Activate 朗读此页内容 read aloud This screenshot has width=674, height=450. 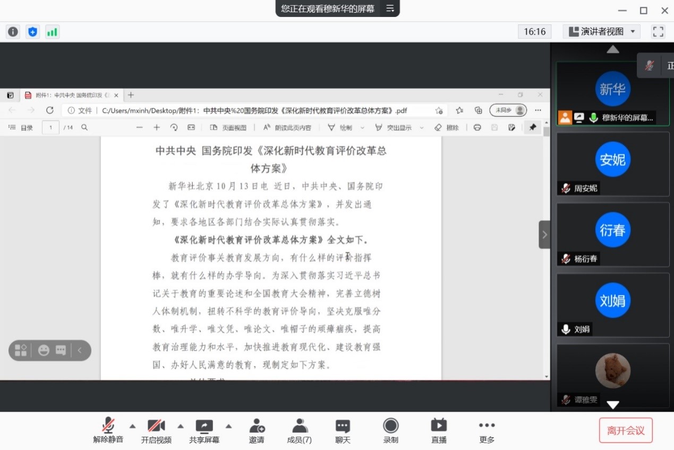coord(287,128)
